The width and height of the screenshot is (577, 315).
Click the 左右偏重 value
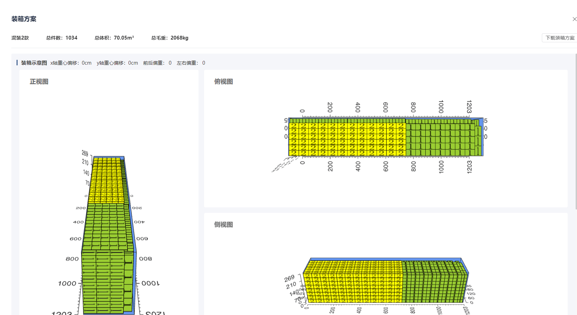[x=191, y=63]
